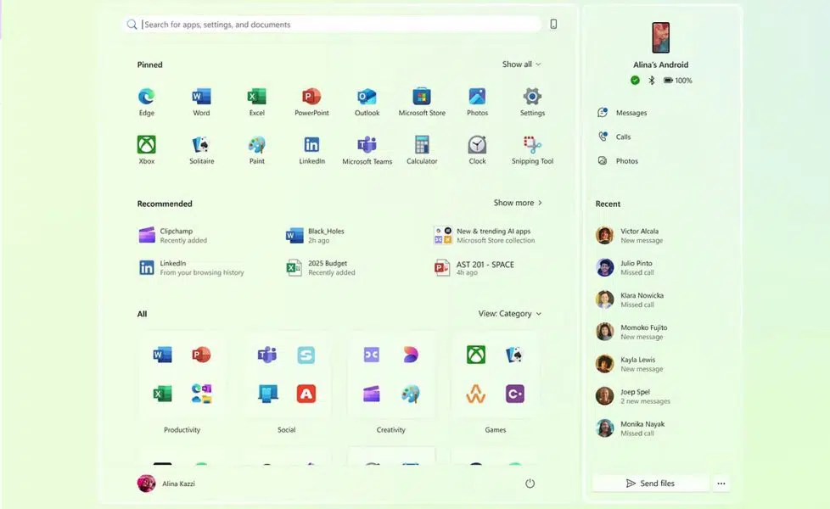Click the power button icon
Image resolution: width=830 pixels, height=509 pixels.
(530, 483)
